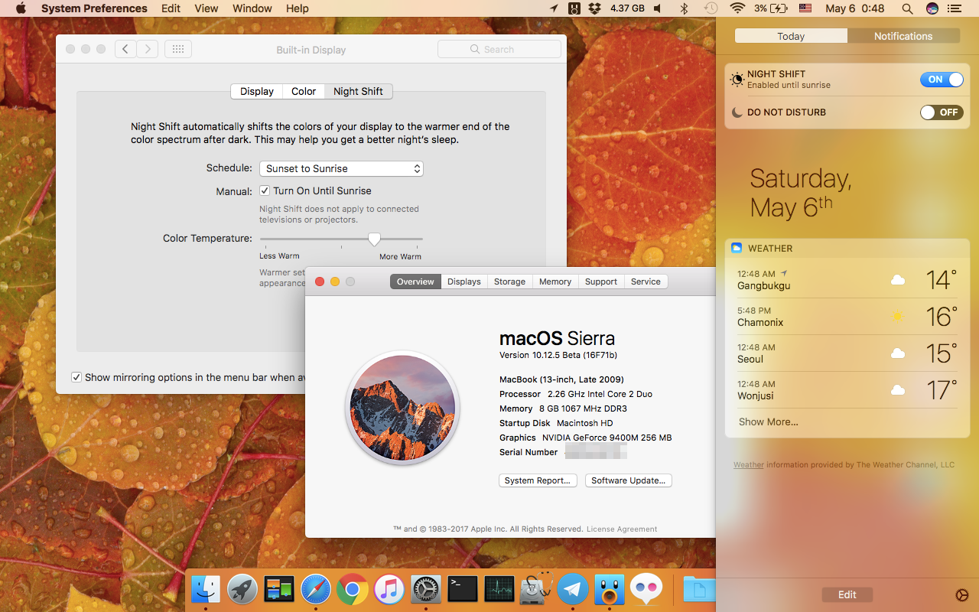Open volume speaker menu bar icon

tap(659, 8)
